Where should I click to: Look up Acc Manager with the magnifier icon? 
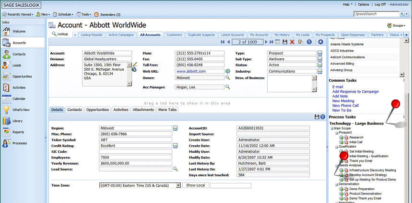tap(227, 87)
